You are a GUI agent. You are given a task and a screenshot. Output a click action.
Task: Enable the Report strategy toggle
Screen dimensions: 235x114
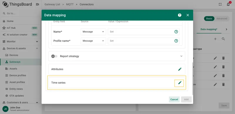pyautogui.click(x=54, y=56)
